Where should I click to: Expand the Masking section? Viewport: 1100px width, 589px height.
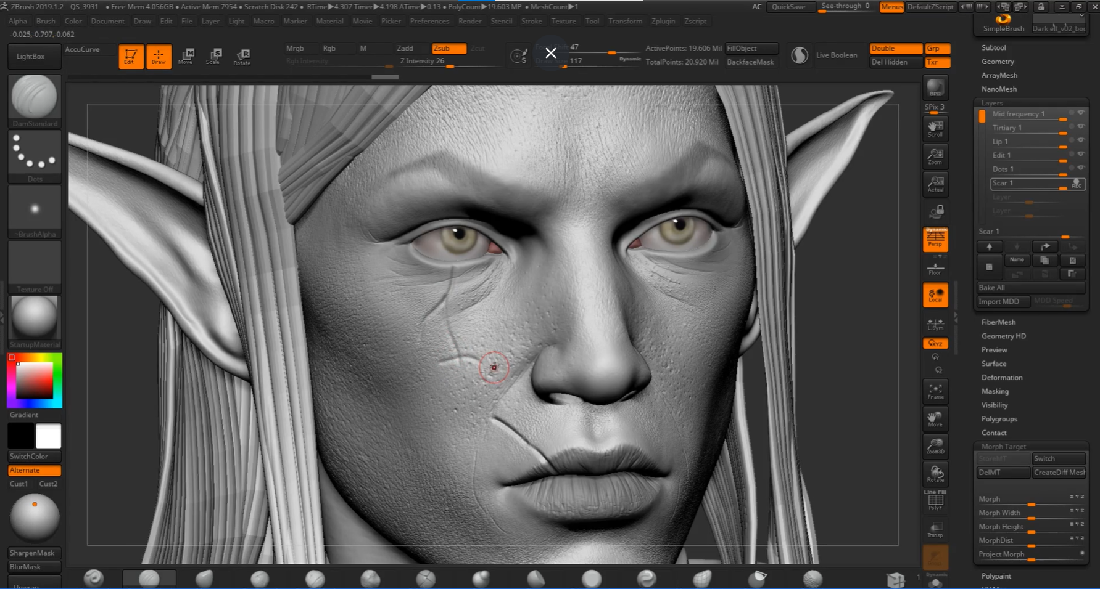995,391
